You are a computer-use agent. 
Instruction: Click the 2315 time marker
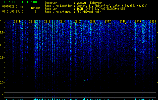tap(77, 21)
